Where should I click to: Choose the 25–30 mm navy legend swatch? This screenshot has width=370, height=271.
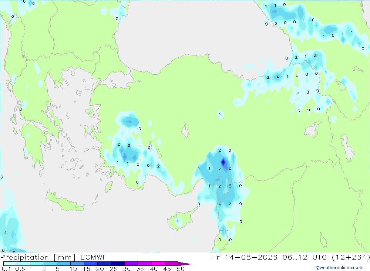pyautogui.click(x=118, y=264)
